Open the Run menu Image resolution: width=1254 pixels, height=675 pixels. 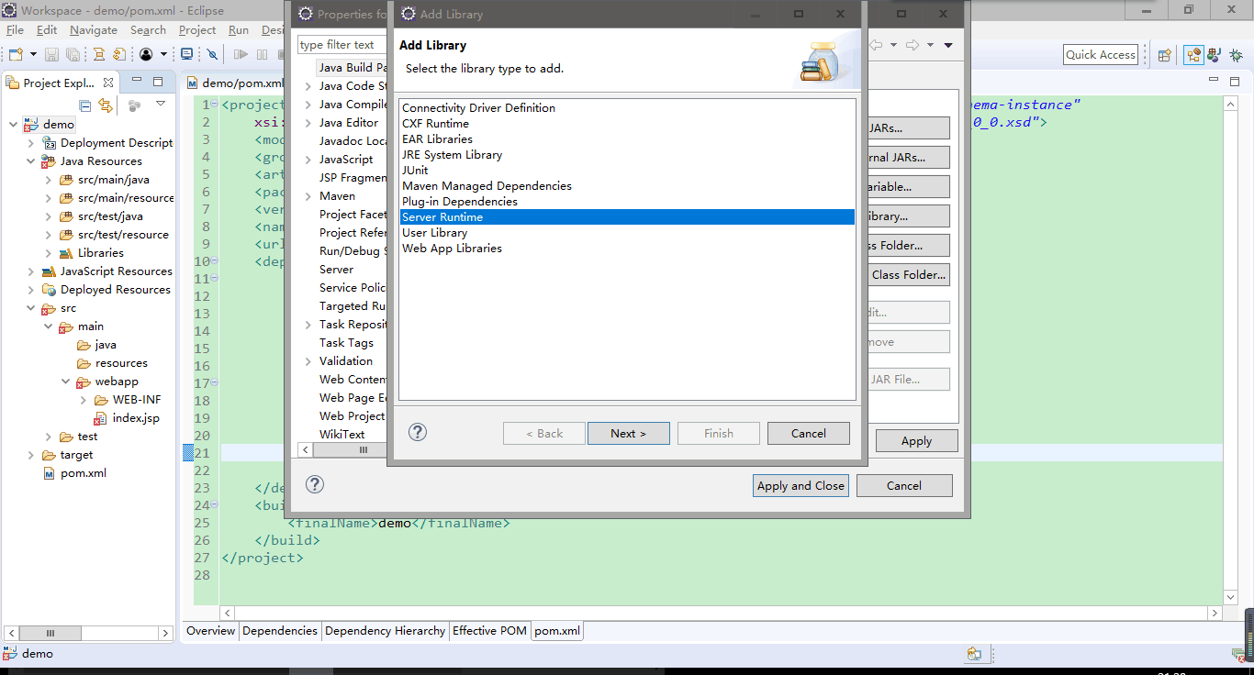(239, 29)
